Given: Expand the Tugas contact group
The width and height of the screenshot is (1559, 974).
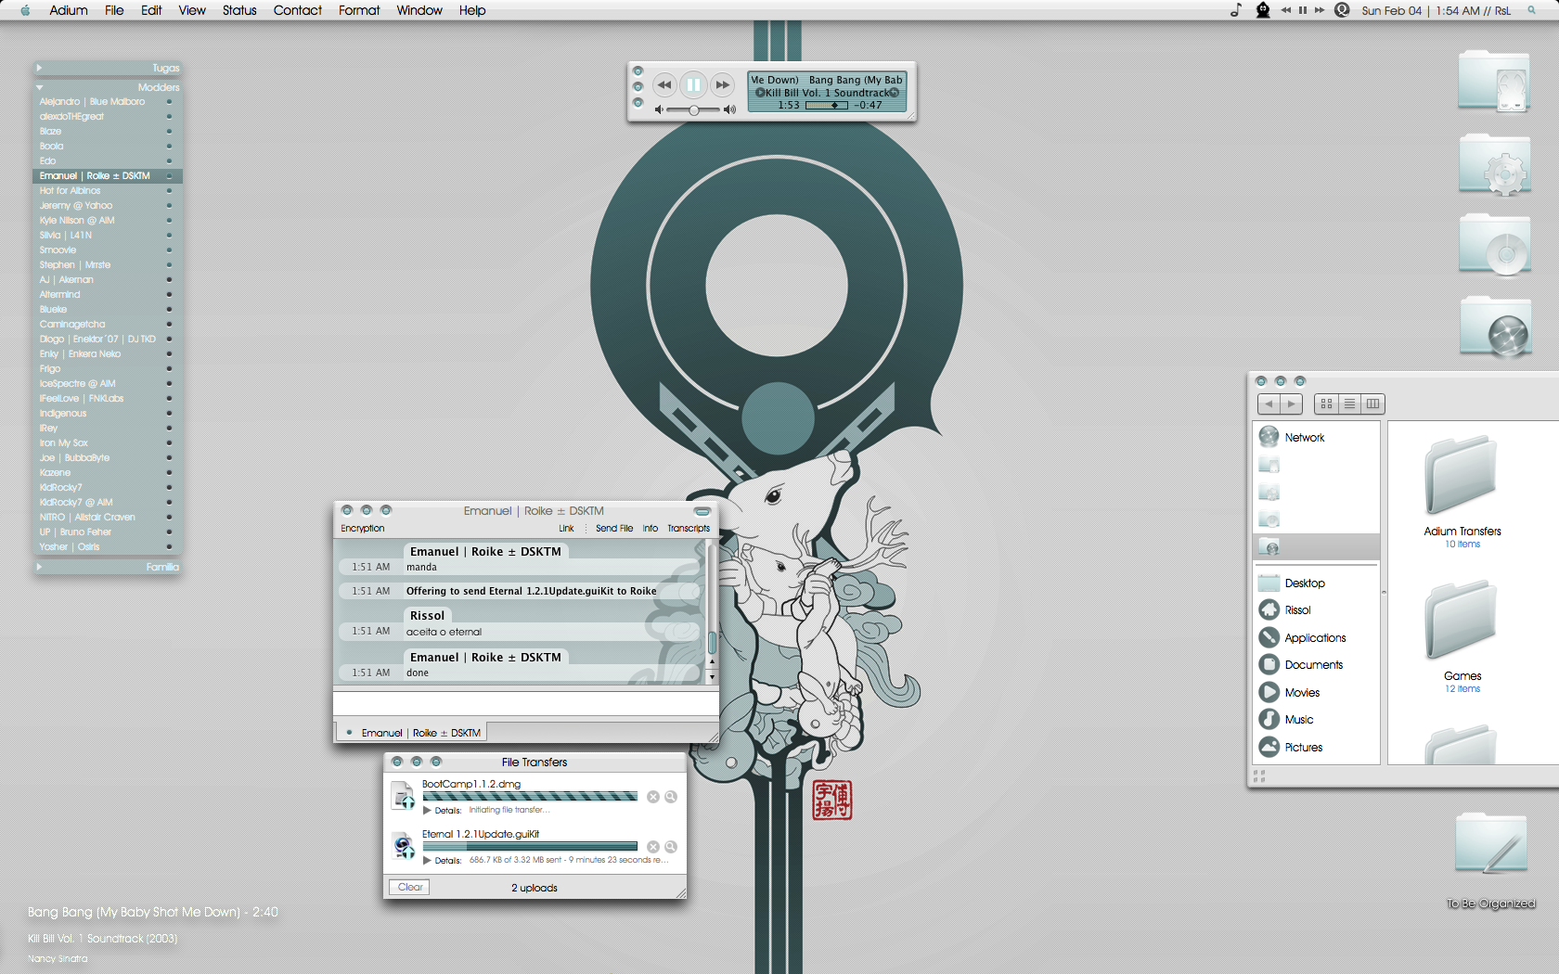Looking at the screenshot, I should click(39, 68).
